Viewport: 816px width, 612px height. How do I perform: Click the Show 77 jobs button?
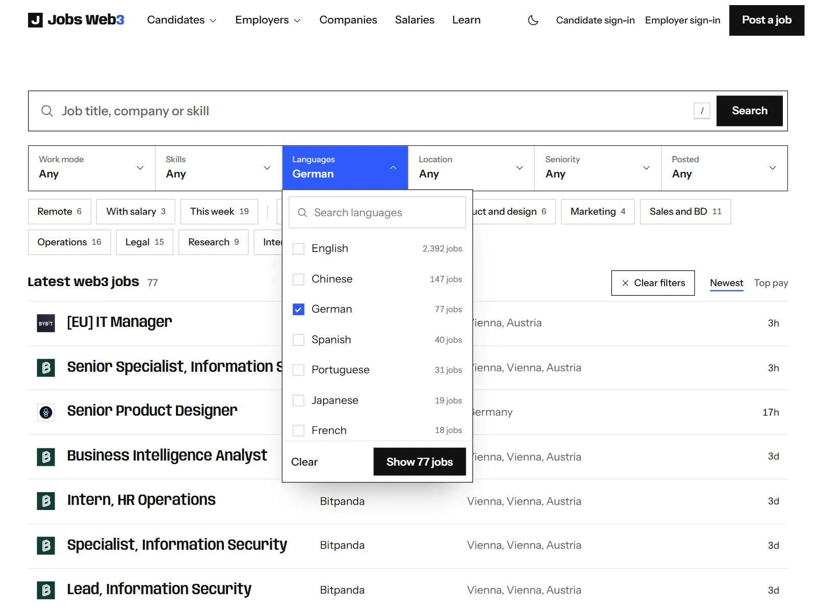420,462
